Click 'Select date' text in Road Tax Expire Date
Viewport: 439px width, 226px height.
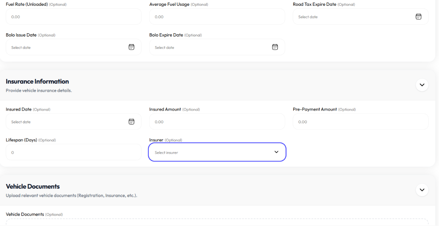pyautogui.click(x=308, y=17)
